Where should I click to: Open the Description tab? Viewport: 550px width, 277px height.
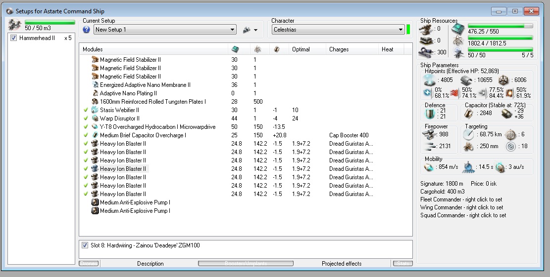tap(150, 263)
